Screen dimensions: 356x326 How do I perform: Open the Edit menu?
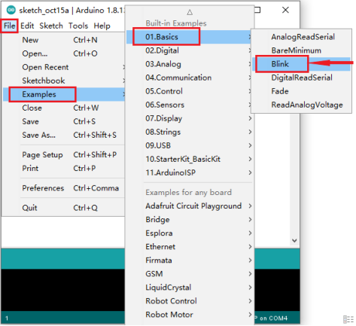coord(27,26)
